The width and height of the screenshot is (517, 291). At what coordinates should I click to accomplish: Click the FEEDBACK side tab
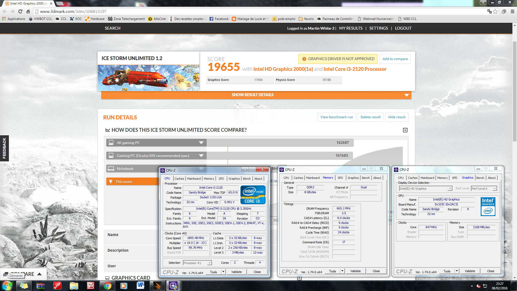(x=4, y=148)
